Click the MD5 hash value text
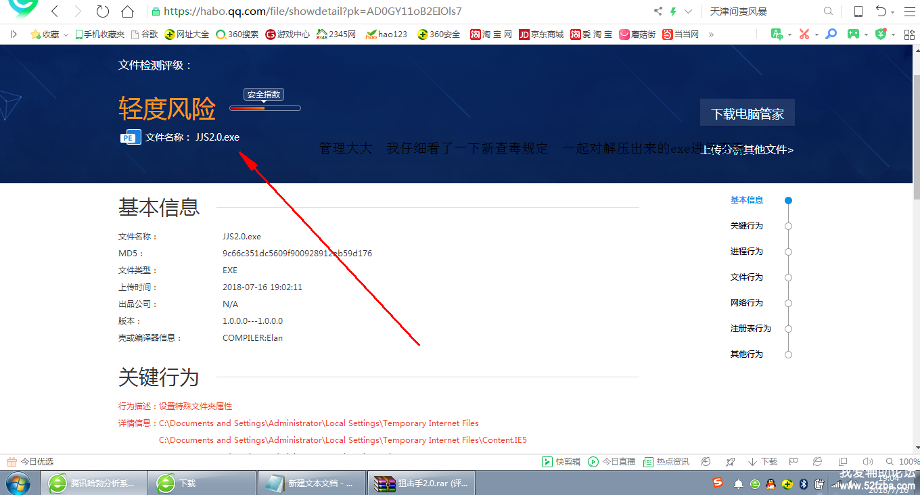 pos(297,254)
